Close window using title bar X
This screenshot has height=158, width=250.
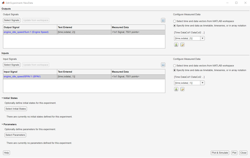coord(245,3)
